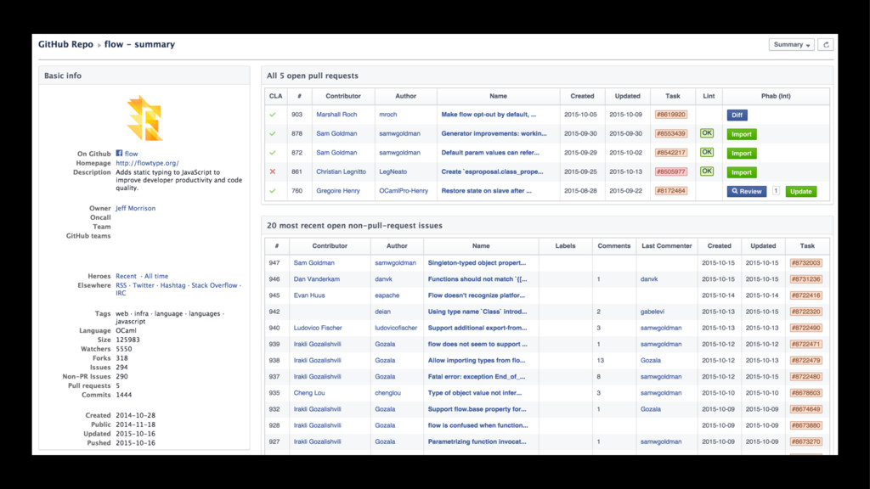This screenshot has width=870, height=489.
Task: Open issue 'Flow doesn't recognize platfor...'
Action: coord(476,295)
